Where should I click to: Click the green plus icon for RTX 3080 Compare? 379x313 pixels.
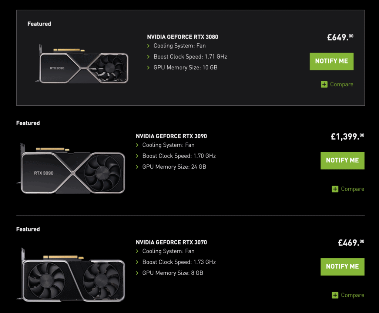[x=324, y=85]
